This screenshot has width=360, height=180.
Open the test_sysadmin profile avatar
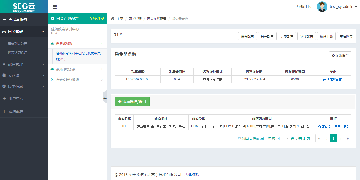[322, 7]
